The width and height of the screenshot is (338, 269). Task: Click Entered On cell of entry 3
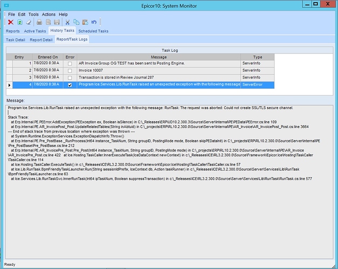(48, 78)
